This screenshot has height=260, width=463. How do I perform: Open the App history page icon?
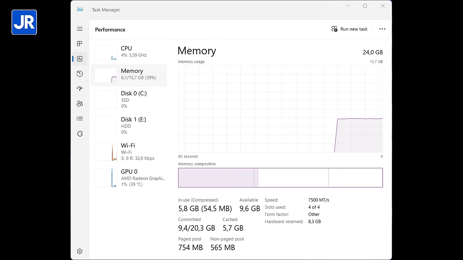point(80,74)
